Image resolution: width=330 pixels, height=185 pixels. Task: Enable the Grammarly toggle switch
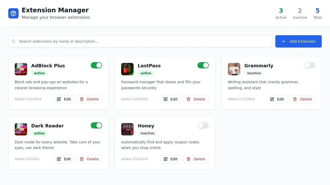tap(310, 65)
